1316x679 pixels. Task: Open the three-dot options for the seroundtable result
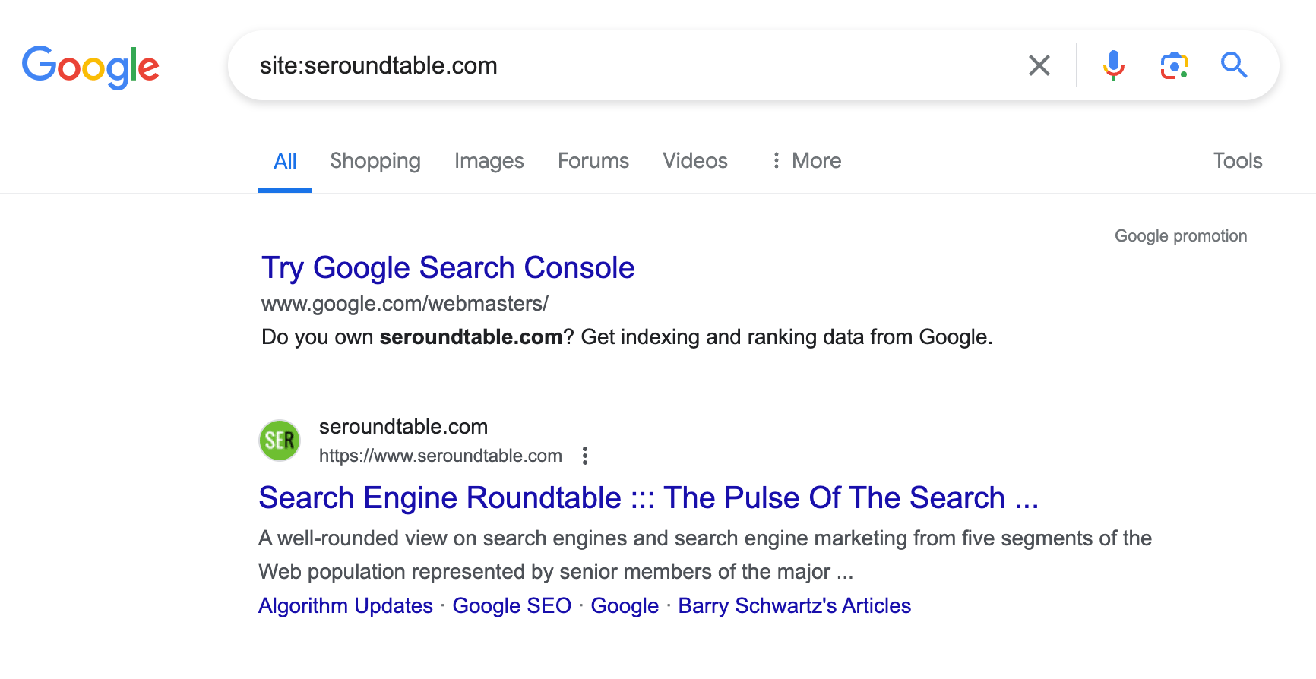(x=585, y=456)
